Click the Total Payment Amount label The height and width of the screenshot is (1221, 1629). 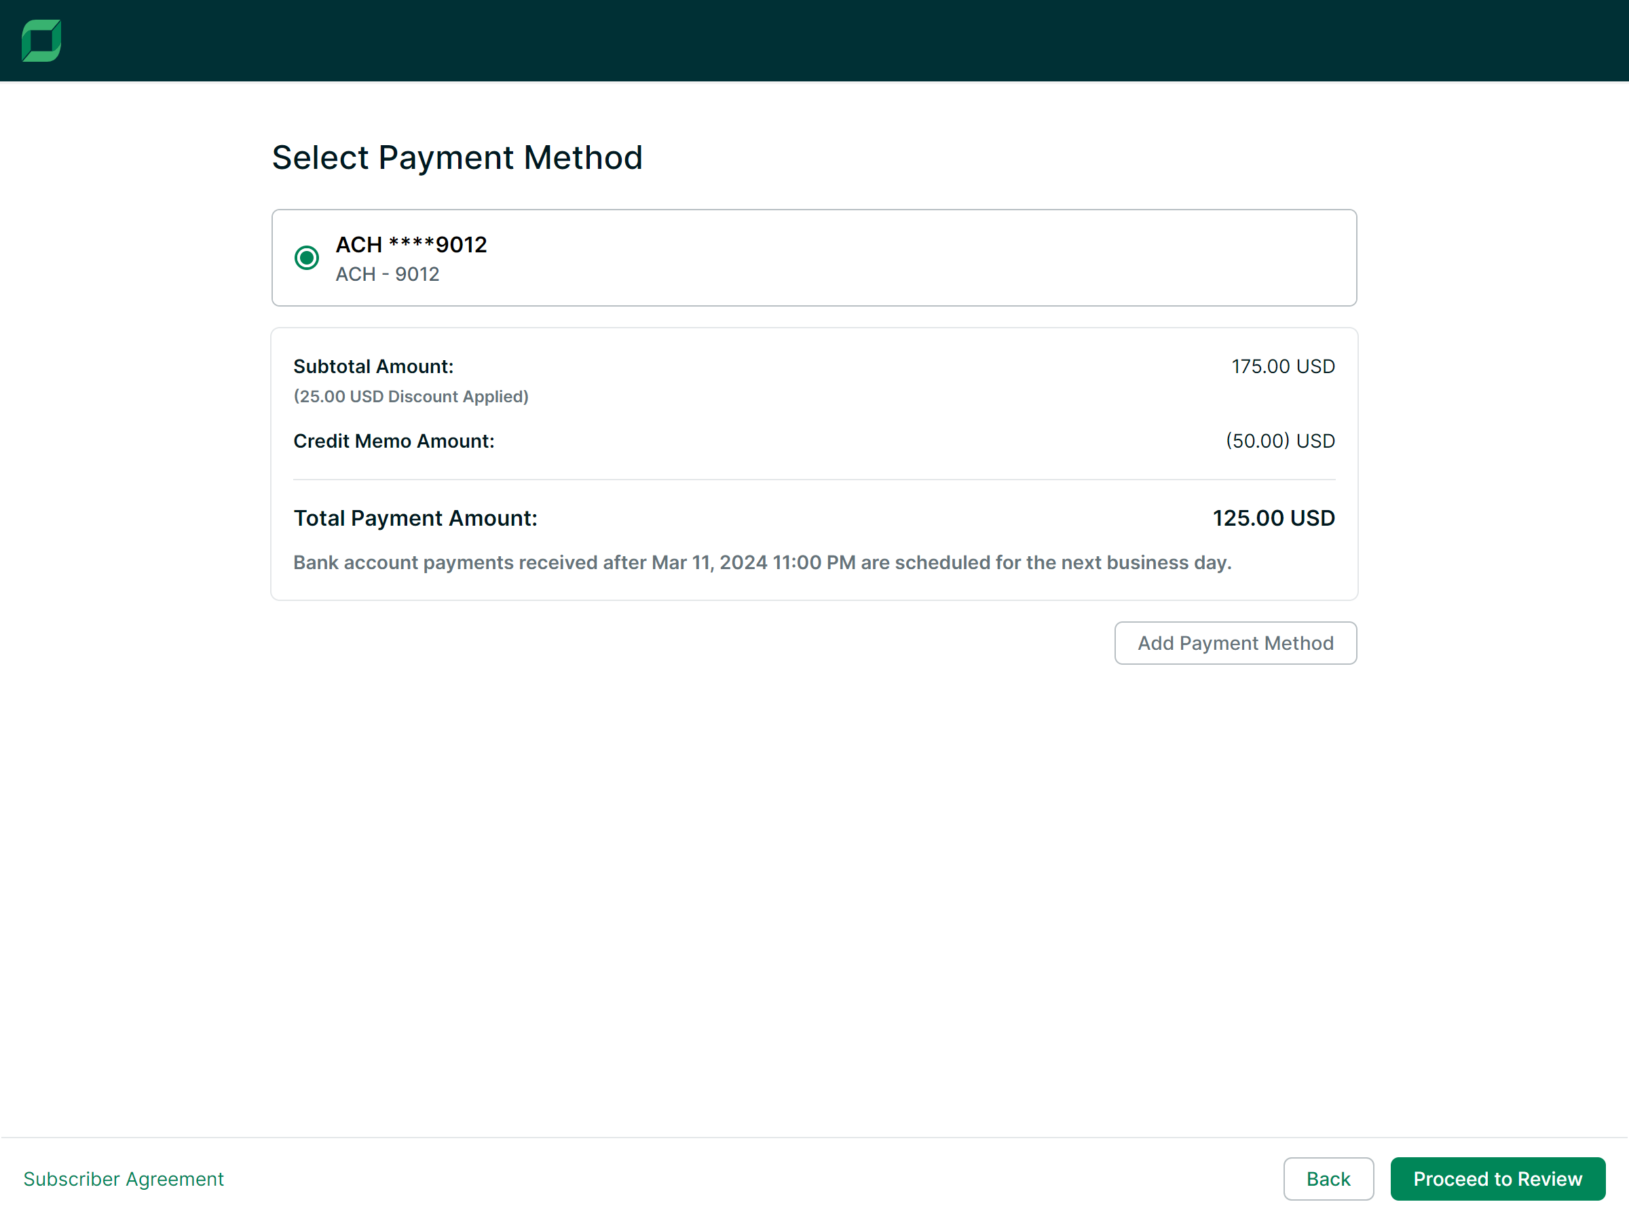click(x=415, y=518)
